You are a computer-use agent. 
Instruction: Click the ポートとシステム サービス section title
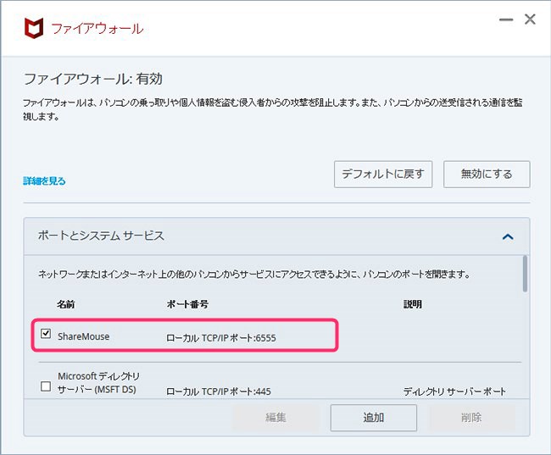[x=101, y=236]
